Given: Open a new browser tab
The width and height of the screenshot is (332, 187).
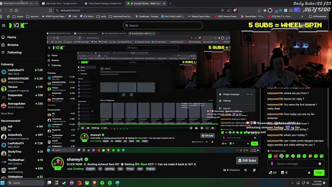Looking at the screenshot, I should click(170, 3).
